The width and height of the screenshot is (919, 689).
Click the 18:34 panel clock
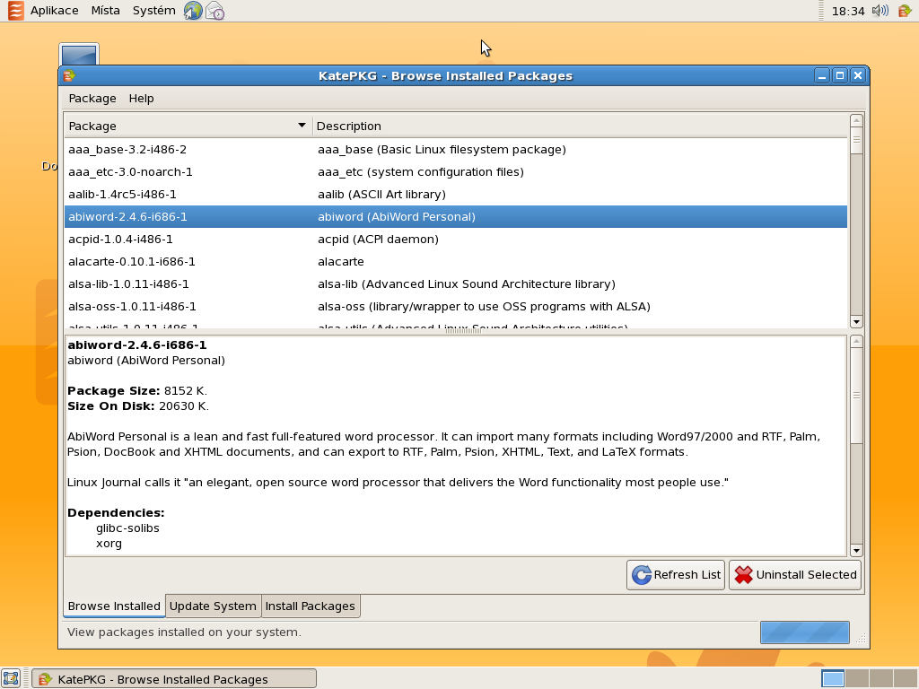pos(848,11)
